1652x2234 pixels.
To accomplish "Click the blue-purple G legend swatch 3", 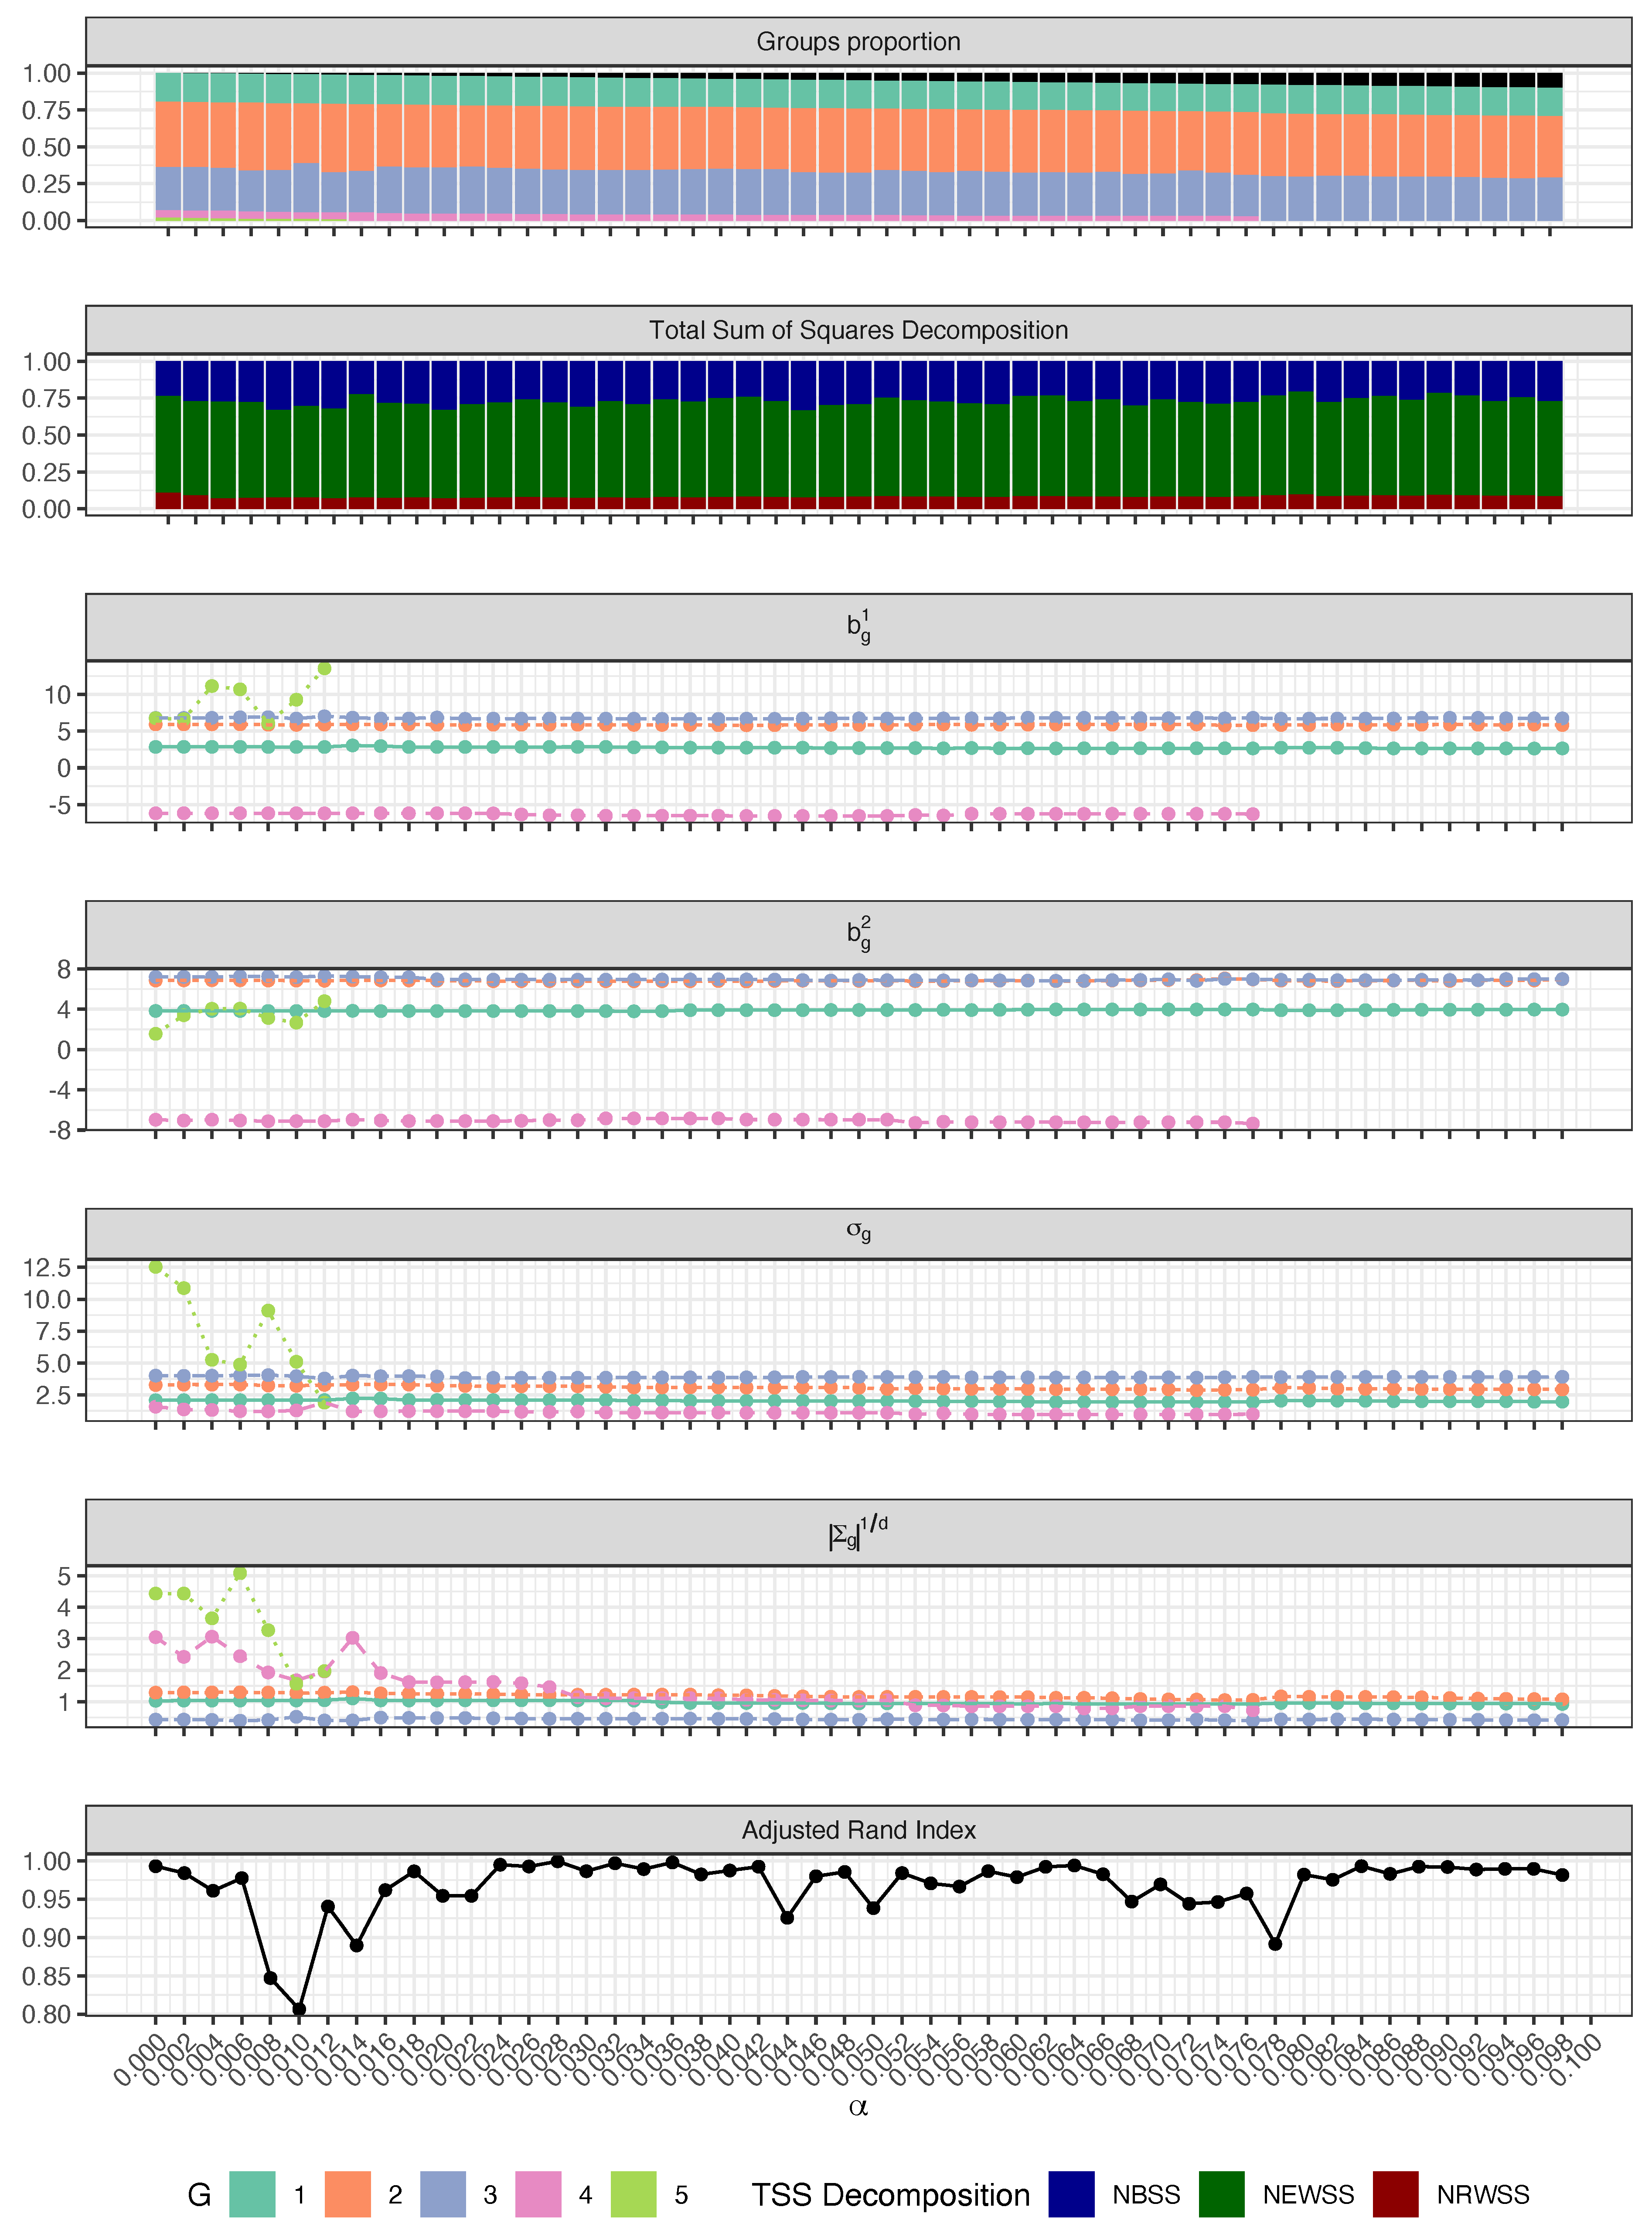I will coord(442,2194).
